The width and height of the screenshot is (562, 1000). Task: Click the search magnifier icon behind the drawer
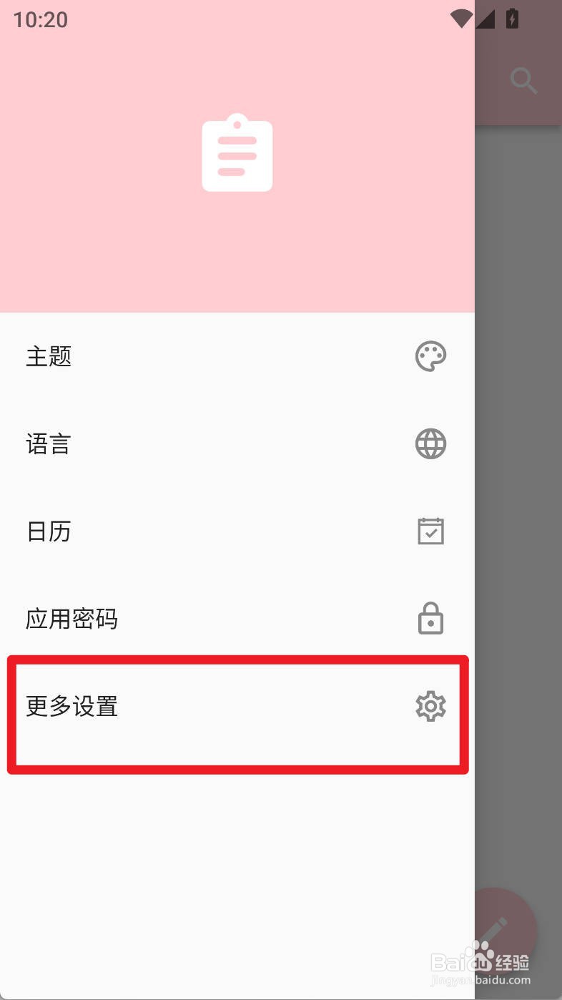(x=524, y=81)
